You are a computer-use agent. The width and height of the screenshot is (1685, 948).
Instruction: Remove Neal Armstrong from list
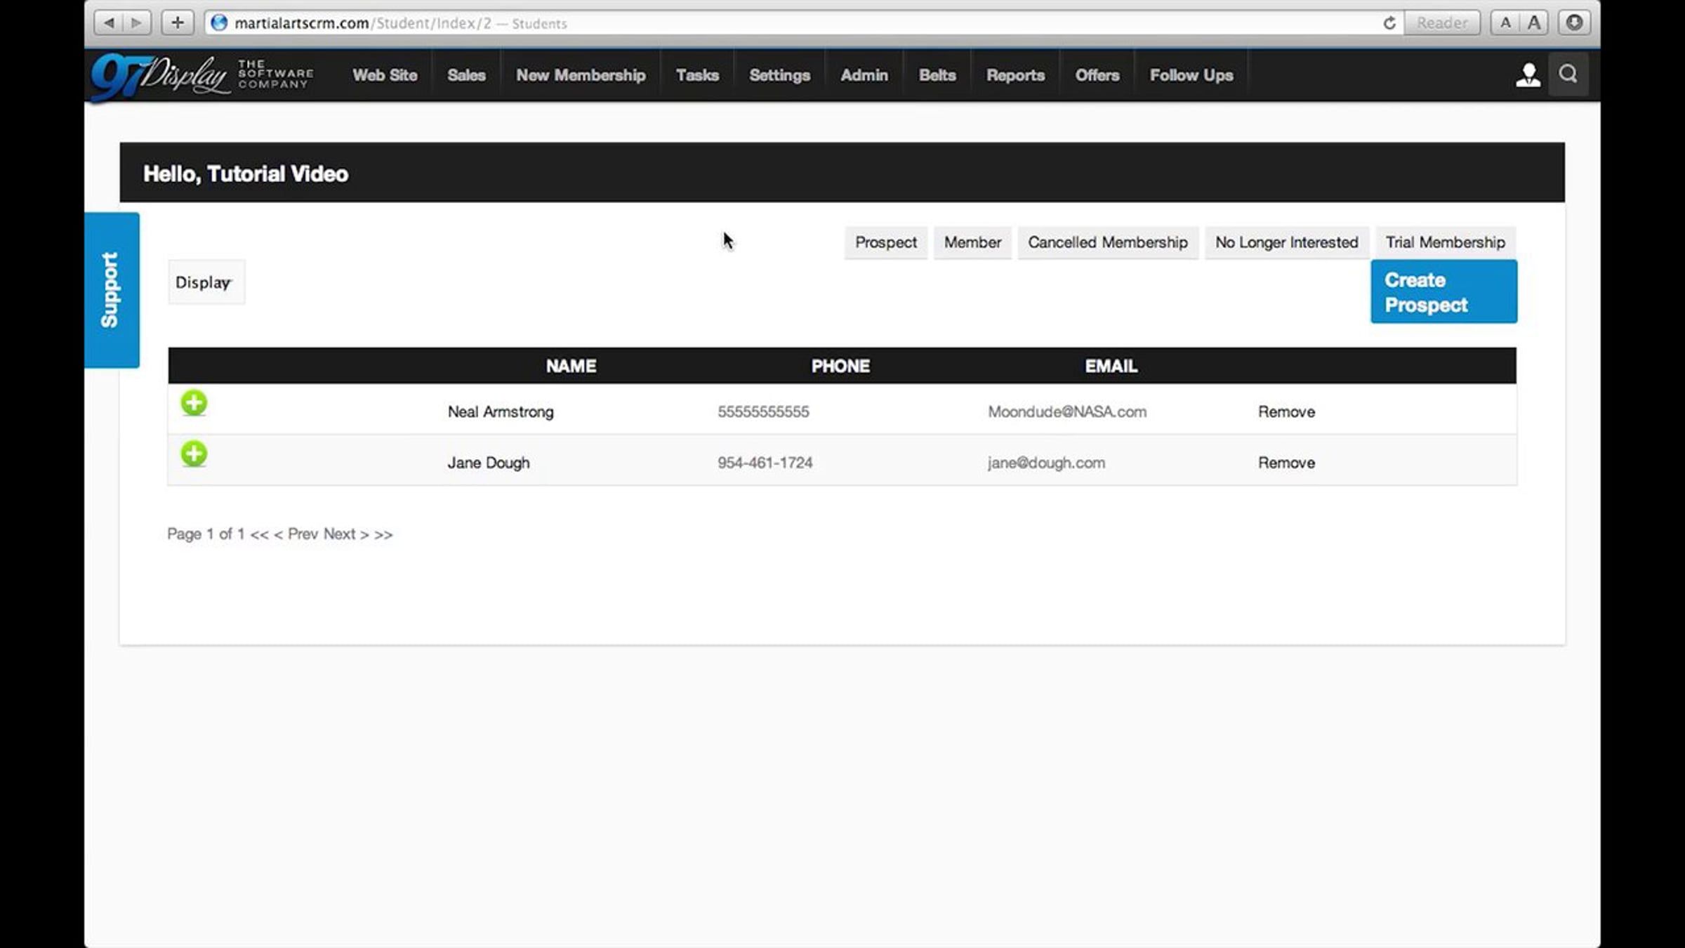[x=1286, y=412]
